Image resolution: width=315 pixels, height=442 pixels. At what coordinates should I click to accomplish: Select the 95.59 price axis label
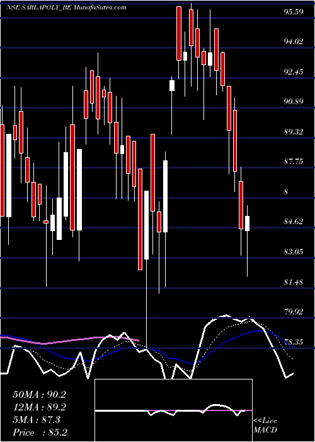click(294, 12)
